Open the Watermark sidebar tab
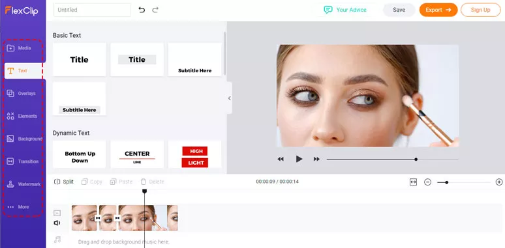The height and width of the screenshot is (248, 505). [x=23, y=184]
